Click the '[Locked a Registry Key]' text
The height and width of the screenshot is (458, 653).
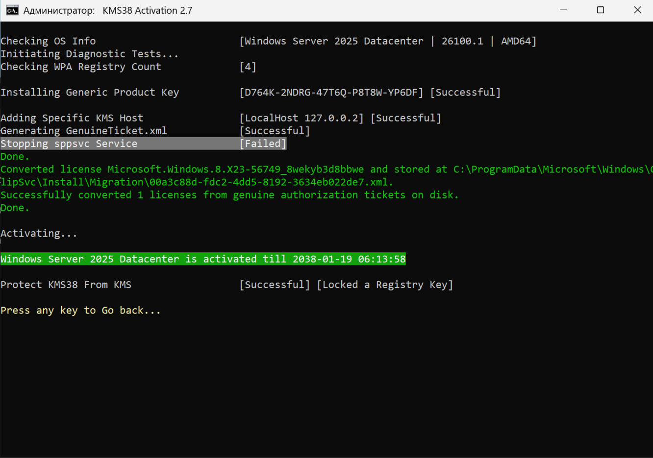385,285
